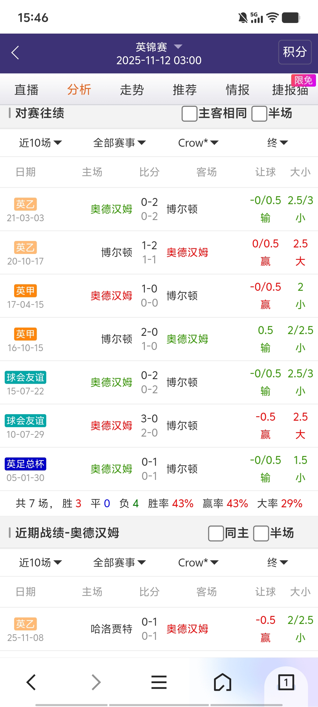Tick the 同主 checkbox
The image size is (318, 707).
click(x=216, y=533)
